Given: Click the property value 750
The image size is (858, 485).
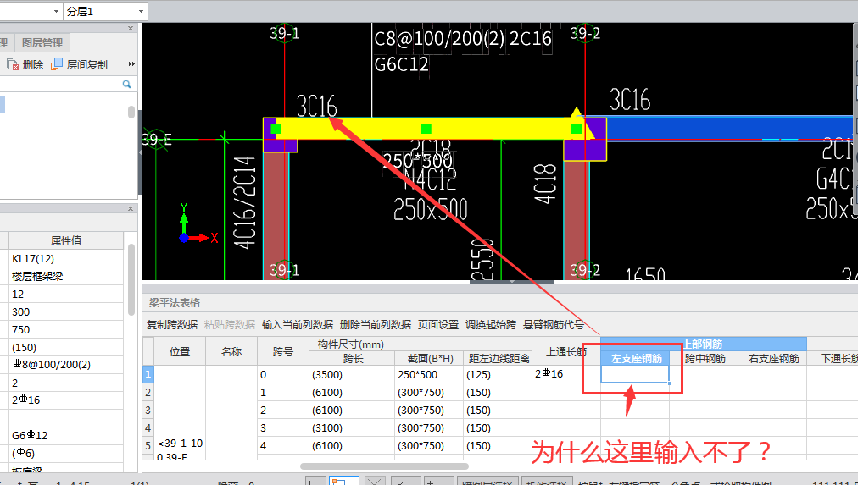Looking at the screenshot, I should pyautogui.click(x=66, y=329).
